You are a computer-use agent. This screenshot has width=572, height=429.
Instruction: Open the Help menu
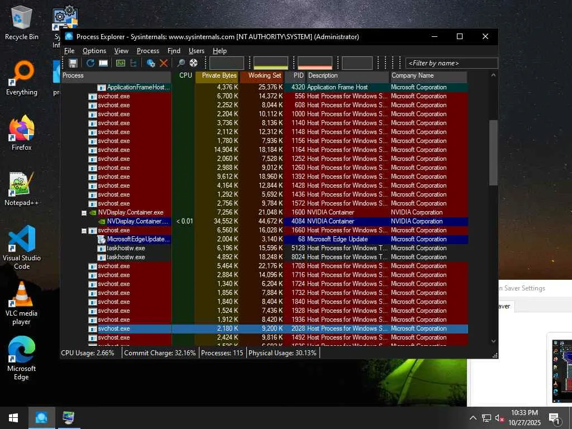coord(220,51)
